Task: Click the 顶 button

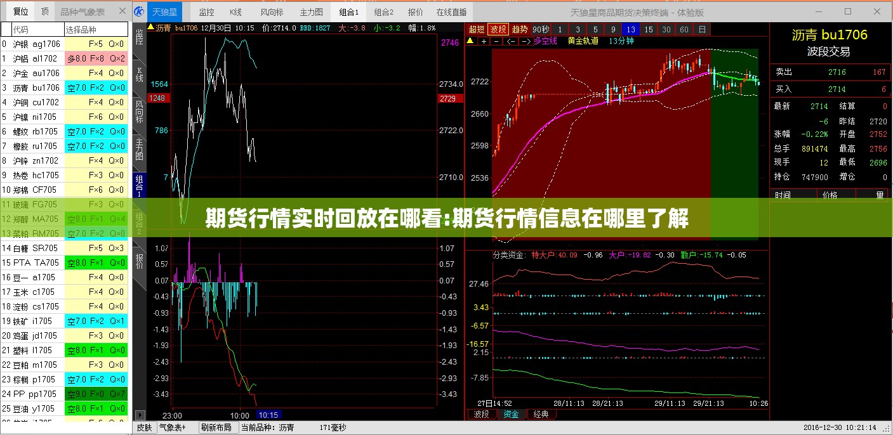Action: click(44, 11)
